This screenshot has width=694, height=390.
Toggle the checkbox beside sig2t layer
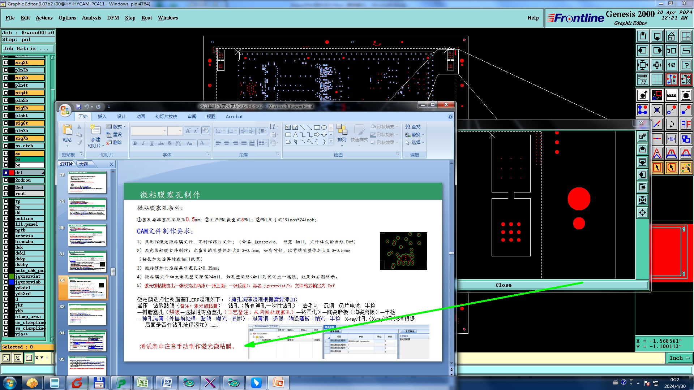click(6, 62)
